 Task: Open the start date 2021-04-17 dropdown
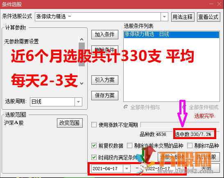click(x=127, y=169)
